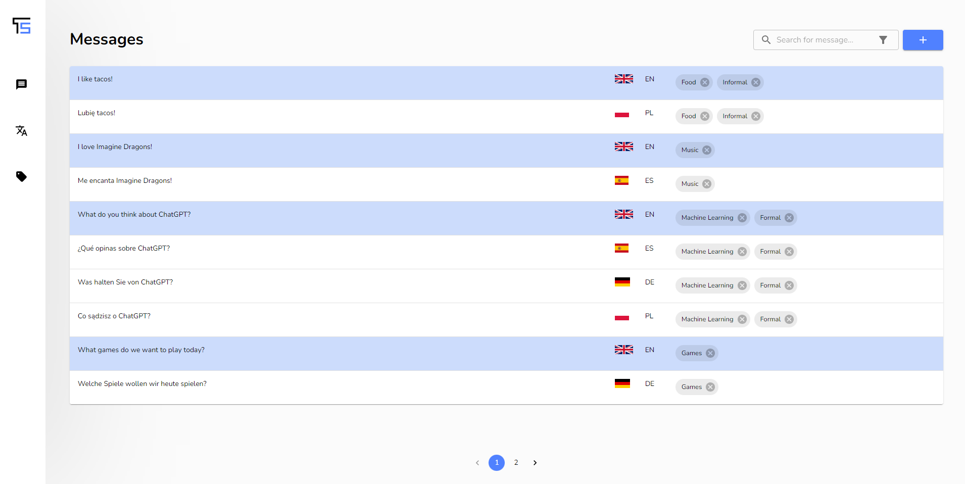Add a new message with plus button

(923, 40)
